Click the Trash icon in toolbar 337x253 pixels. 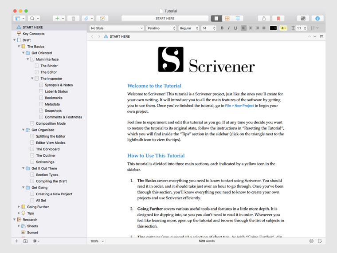tap(73, 19)
